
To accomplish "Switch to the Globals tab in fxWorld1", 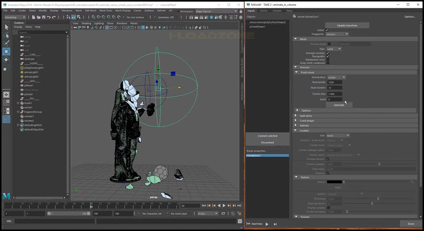I will pyautogui.click(x=277, y=11).
